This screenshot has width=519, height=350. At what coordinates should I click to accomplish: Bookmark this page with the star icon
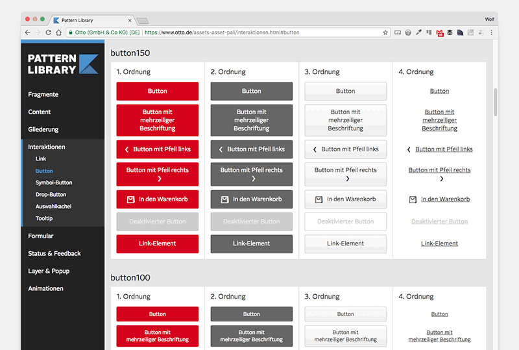coord(385,32)
